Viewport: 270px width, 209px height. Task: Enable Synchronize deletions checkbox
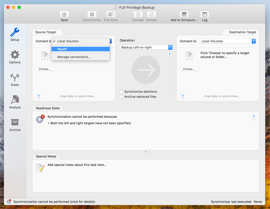point(122,91)
